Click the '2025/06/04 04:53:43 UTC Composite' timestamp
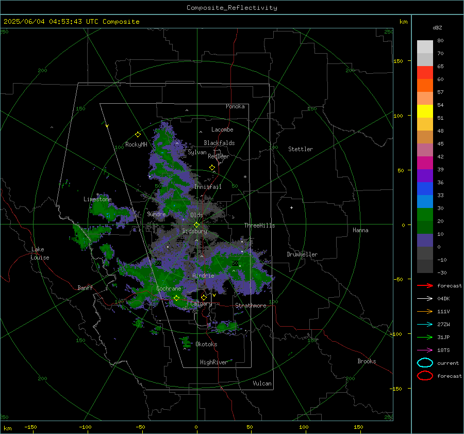Image resolution: width=464 pixels, height=434 pixels. coord(71,22)
